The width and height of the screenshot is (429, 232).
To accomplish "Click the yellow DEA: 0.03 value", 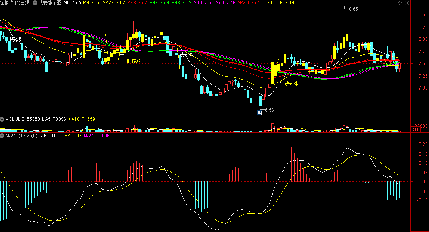I will click(x=72, y=135).
